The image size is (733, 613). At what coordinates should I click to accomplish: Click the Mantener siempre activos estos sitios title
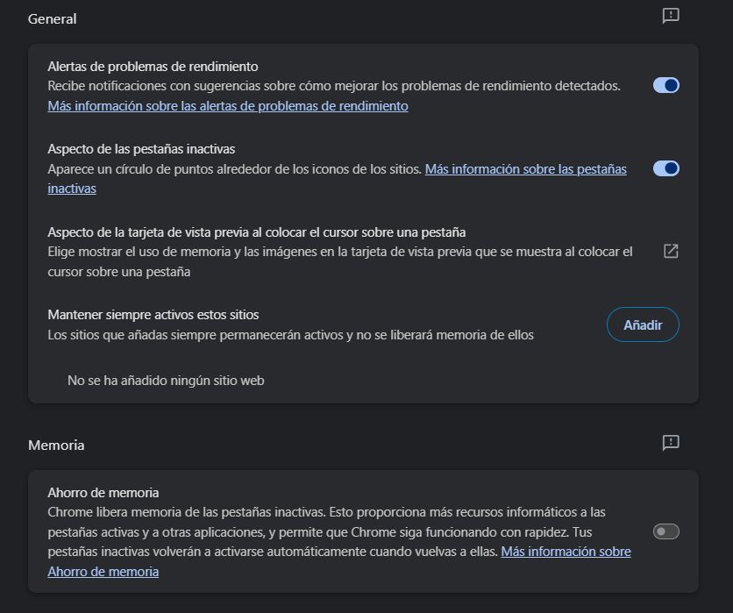click(x=153, y=315)
